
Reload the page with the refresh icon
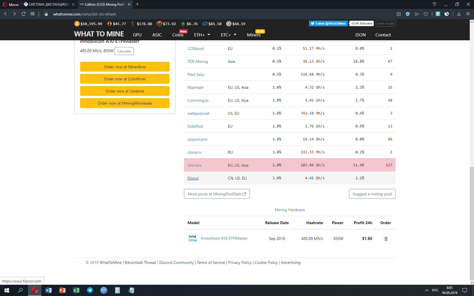tap(24, 14)
